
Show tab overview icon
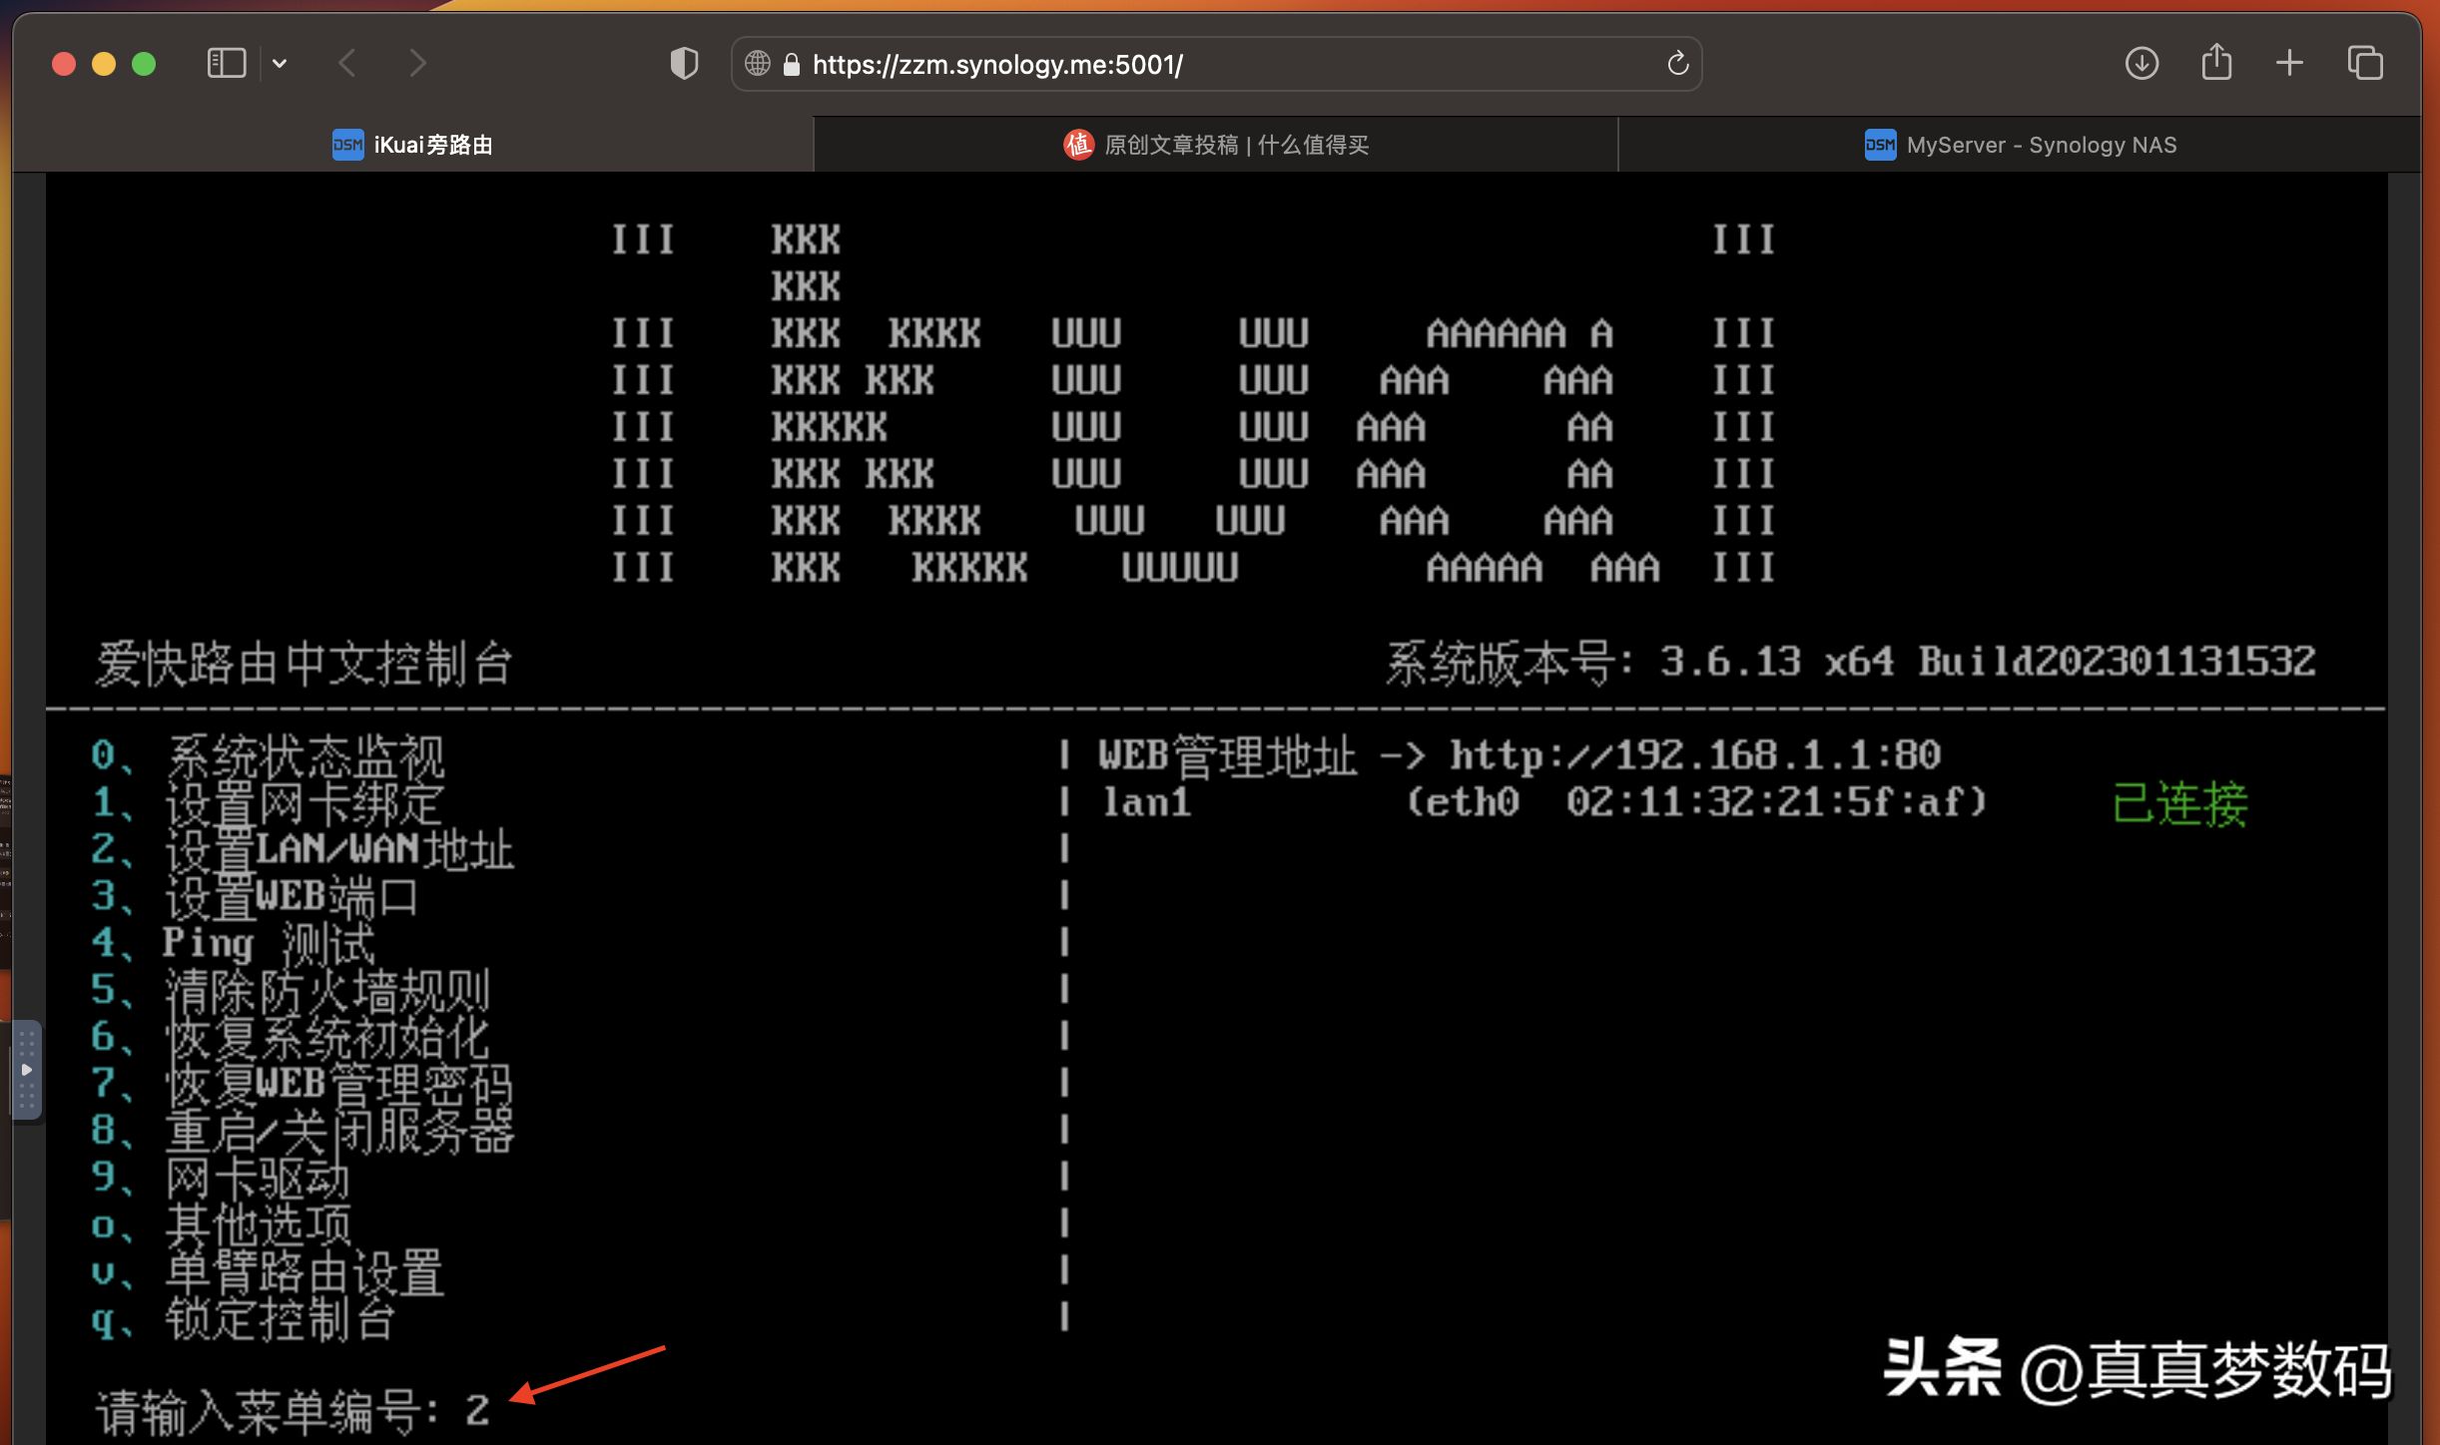pyautogui.click(x=2365, y=64)
